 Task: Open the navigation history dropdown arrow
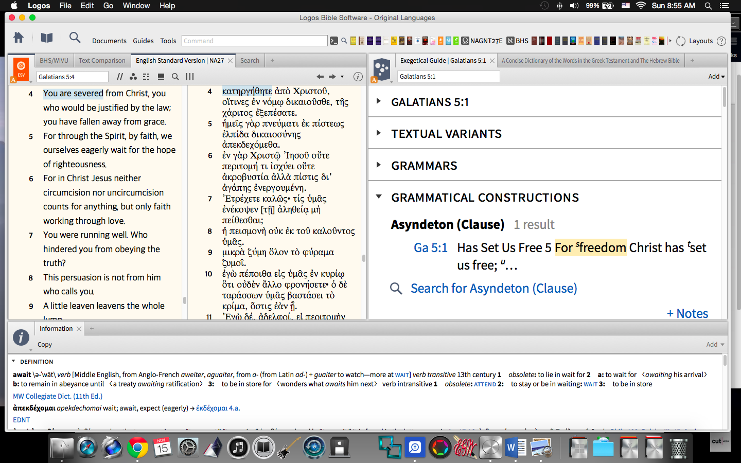[342, 77]
